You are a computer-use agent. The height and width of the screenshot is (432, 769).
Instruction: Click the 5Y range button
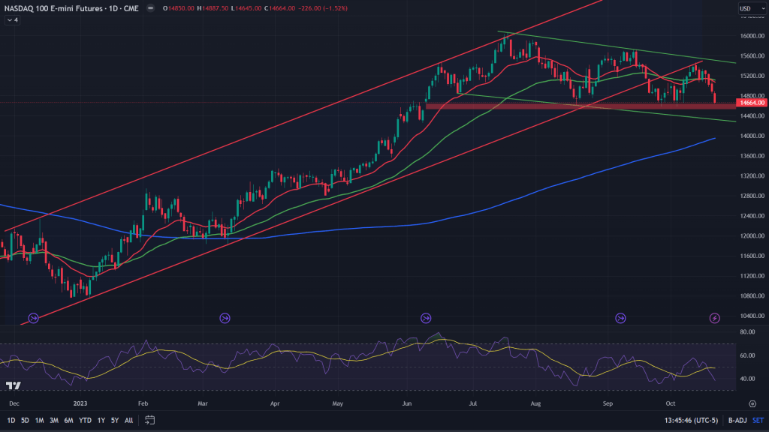114,420
